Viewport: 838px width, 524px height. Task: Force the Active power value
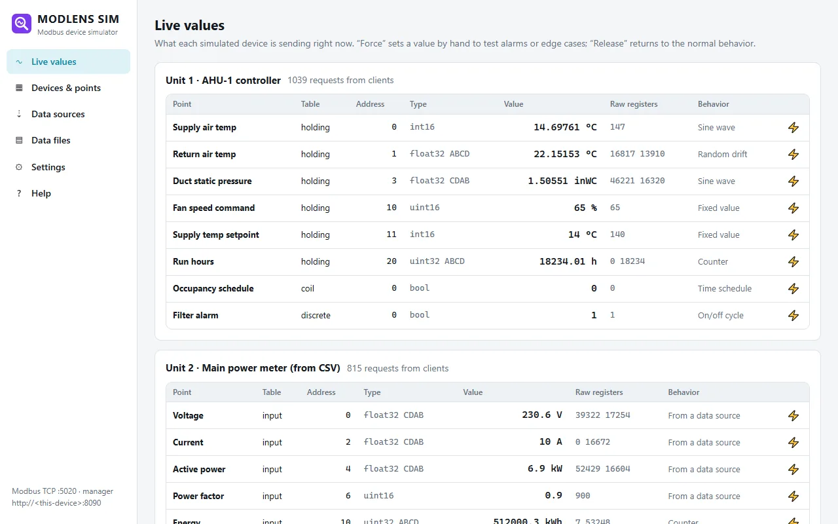pos(793,470)
